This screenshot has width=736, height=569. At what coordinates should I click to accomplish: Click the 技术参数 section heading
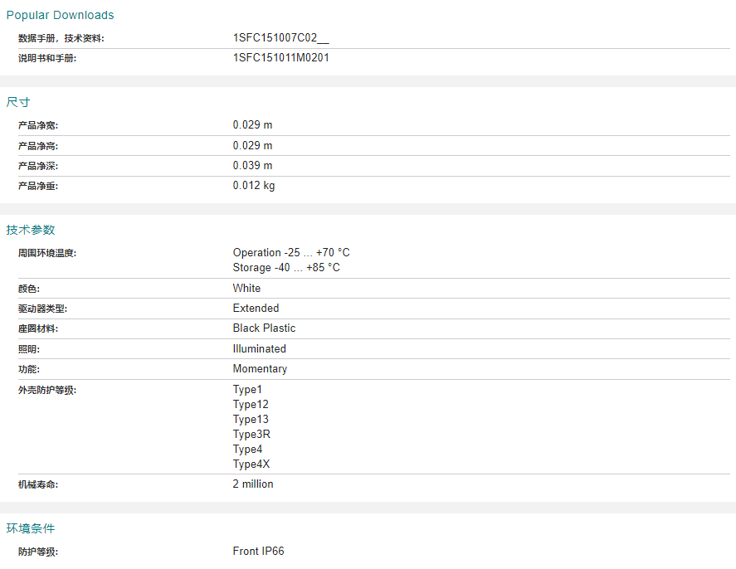point(31,230)
